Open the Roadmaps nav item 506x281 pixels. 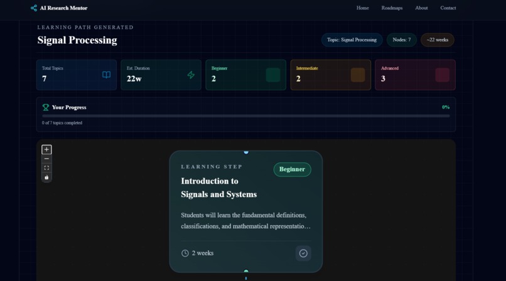pyautogui.click(x=392, y=8)
